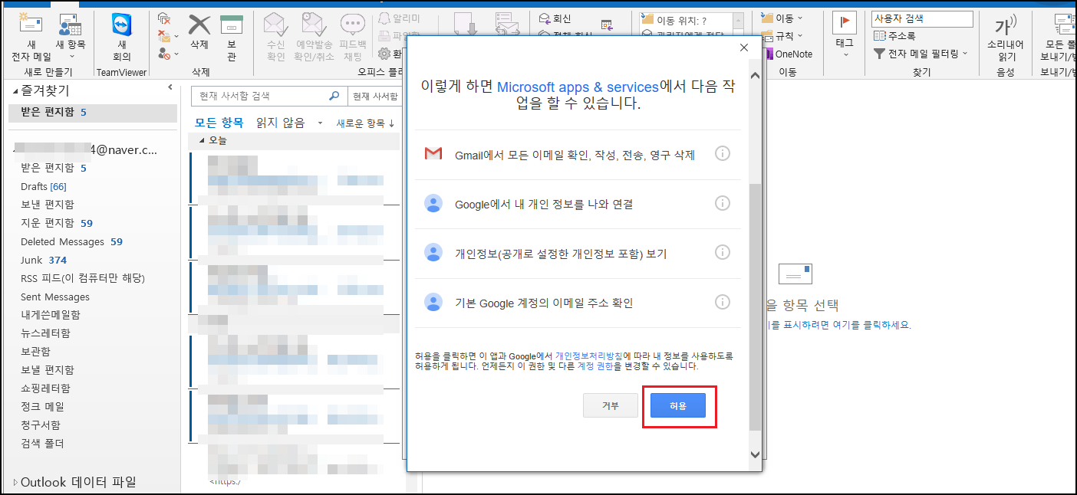Screen dimensions: 1077x495
Task: Start a TeamViewer 새 회의 meeting
Action: click(x=121, y=37)
